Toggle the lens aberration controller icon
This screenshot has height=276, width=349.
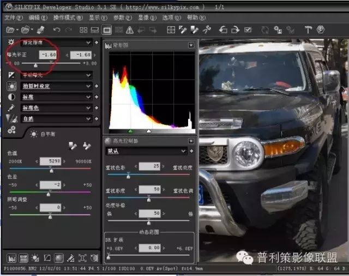coord(82,258)
